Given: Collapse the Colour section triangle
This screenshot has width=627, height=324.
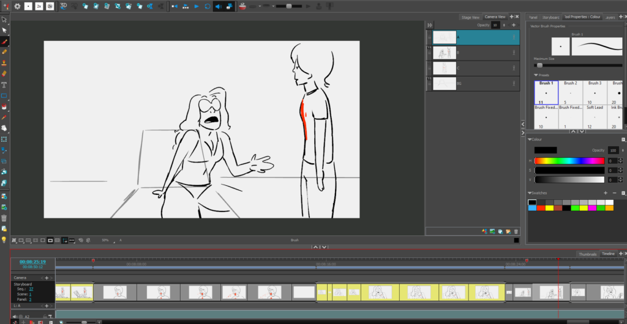Looking at the screenshot, I should pyautogui.click(x=530, y=139).
